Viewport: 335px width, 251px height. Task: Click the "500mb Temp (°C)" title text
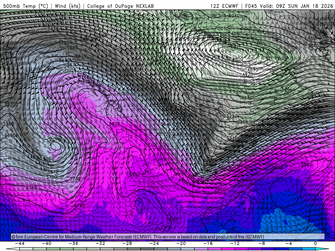[26, 6]
